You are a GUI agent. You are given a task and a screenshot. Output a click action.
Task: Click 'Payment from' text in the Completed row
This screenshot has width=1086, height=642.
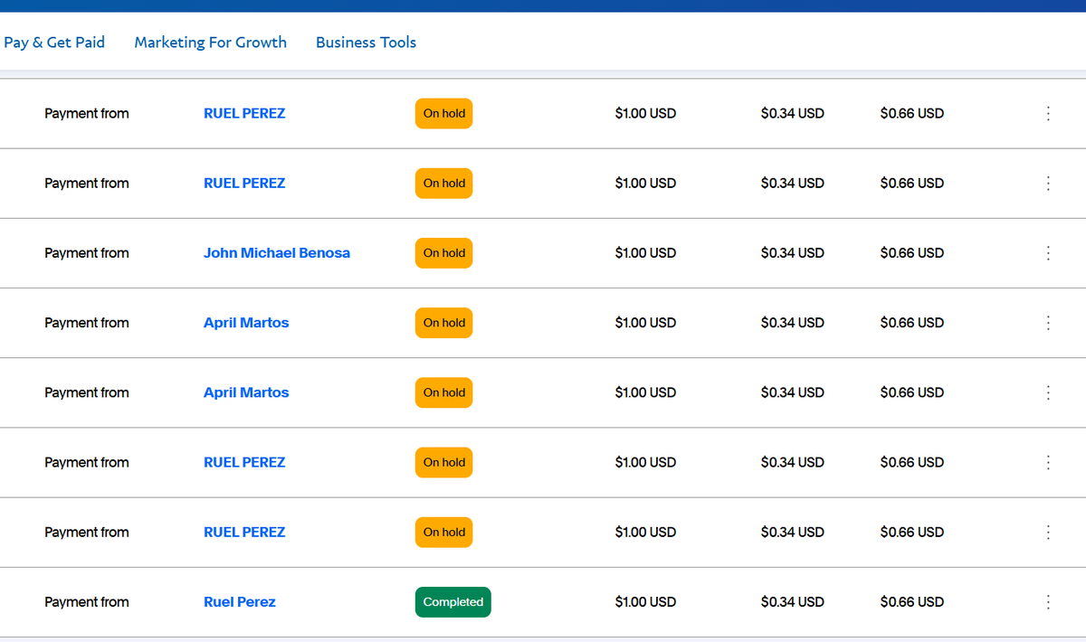(x=87, y=602)
